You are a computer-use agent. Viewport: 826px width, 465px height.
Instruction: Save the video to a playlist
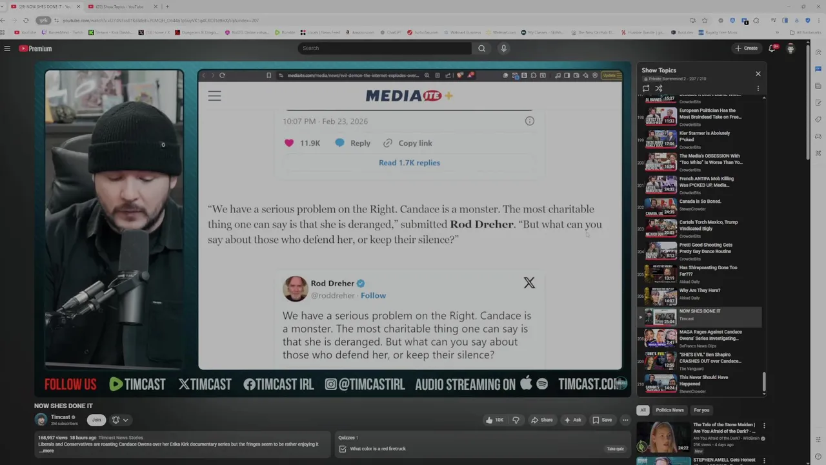(602, 420)
